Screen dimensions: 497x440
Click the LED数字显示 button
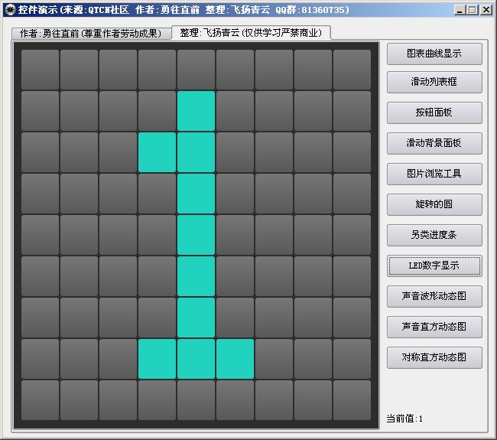pos(434,266)
